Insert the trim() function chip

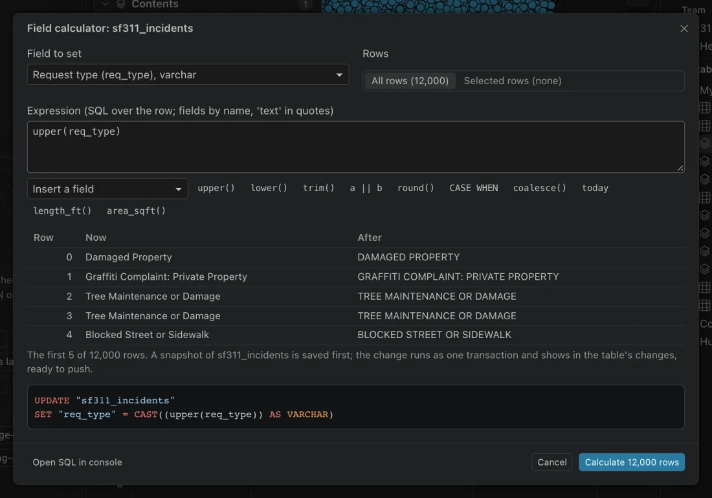pos(318,188)
